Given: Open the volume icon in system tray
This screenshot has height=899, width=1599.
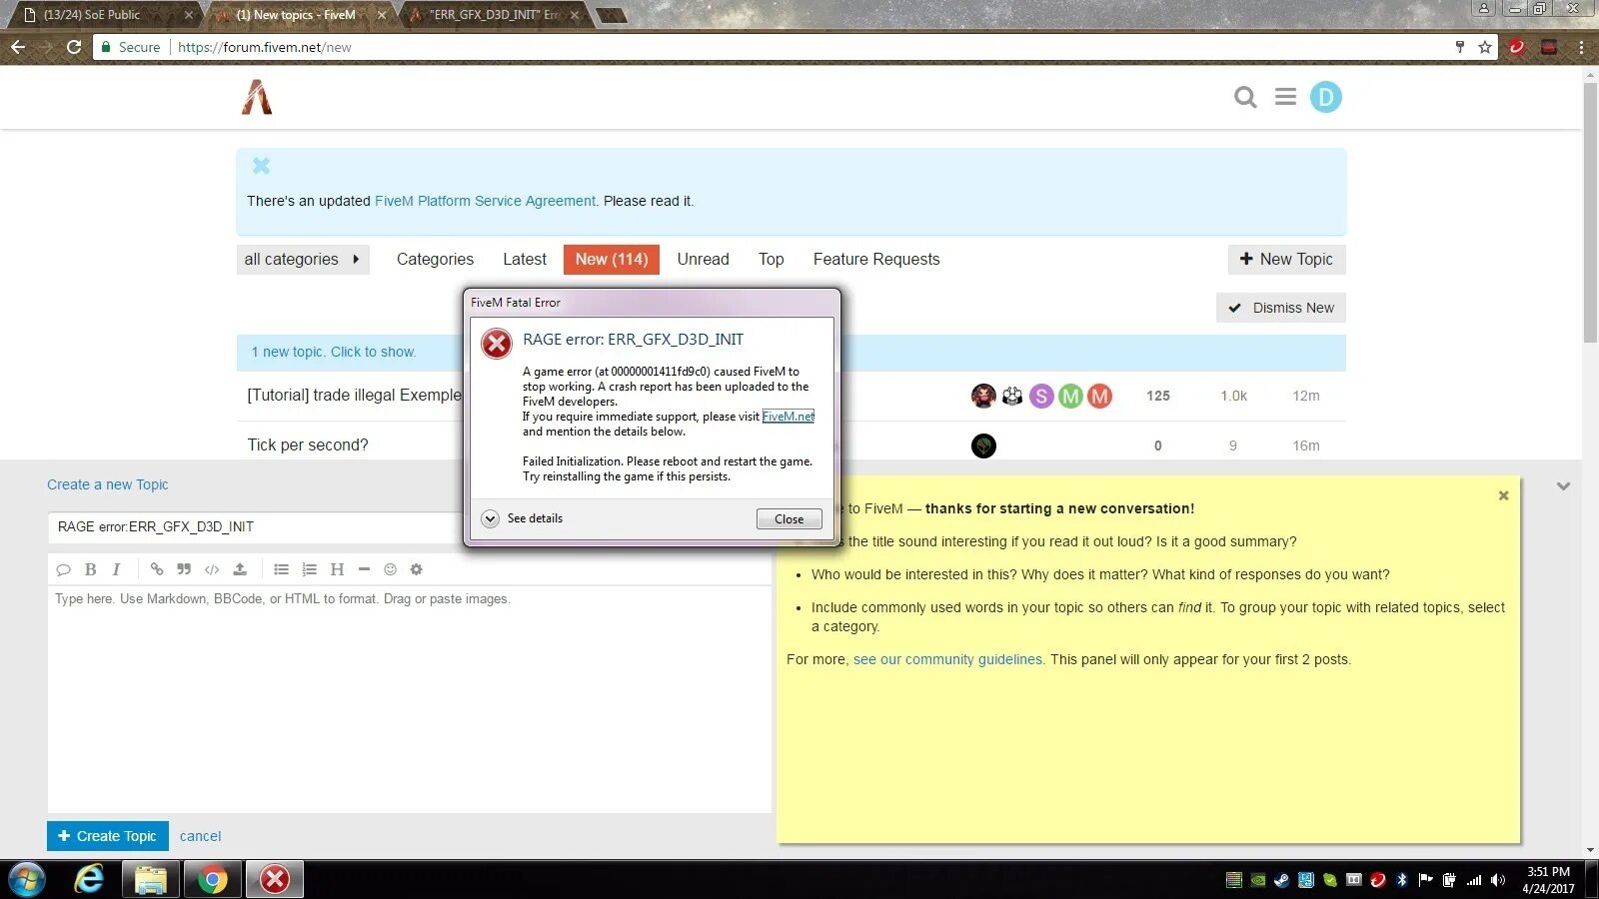Looking at the screenshot, I should point(1497,880).
